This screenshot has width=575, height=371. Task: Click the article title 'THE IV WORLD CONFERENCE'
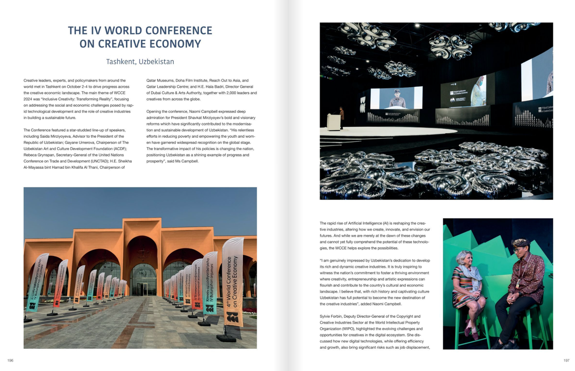click(x=140, y=30)
